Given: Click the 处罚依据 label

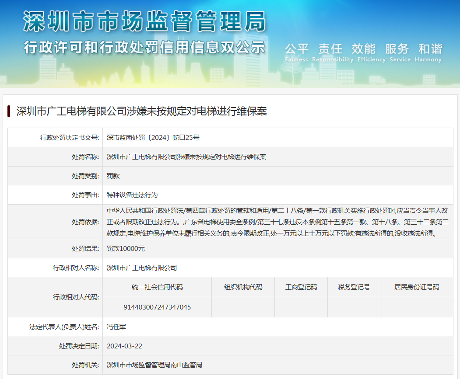Looking at the screenshot, I should (85, 222).
